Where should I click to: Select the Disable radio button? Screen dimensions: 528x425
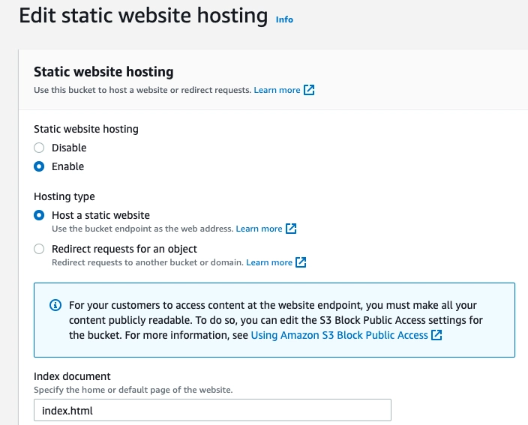click(x=39, y=148)
